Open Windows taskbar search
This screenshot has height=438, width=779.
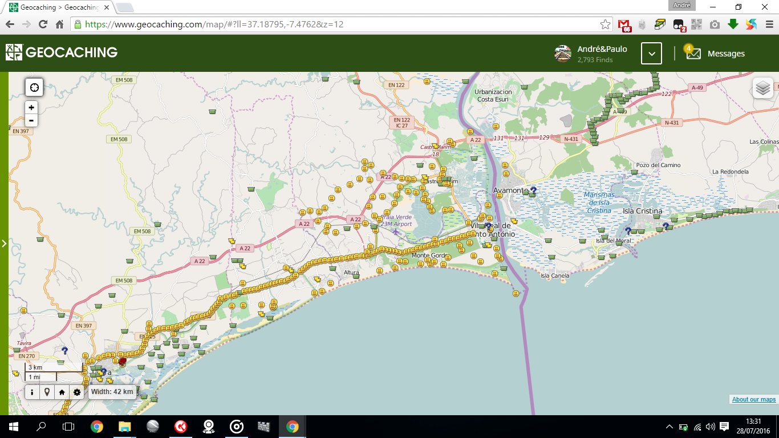[x=41, y=427]
